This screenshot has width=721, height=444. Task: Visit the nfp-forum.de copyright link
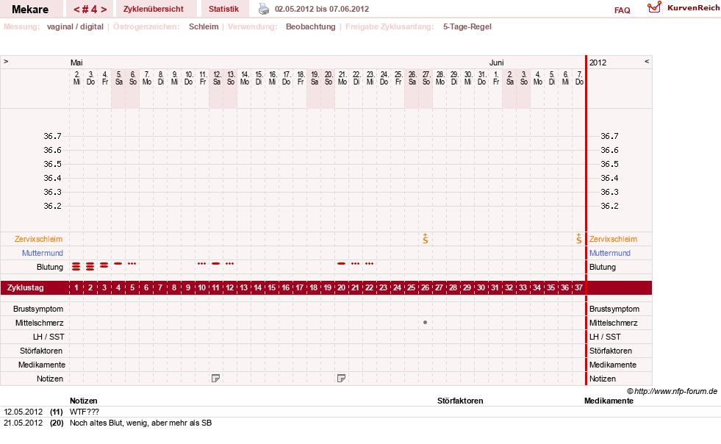(x=672, y=391)
